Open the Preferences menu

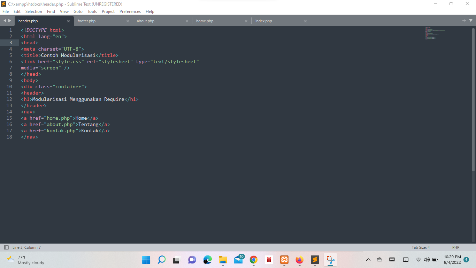(x=130, y=11)
